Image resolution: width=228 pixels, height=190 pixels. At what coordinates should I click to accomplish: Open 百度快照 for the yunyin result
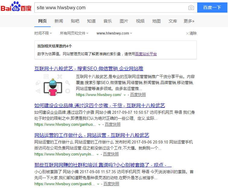tap(111, 154)
